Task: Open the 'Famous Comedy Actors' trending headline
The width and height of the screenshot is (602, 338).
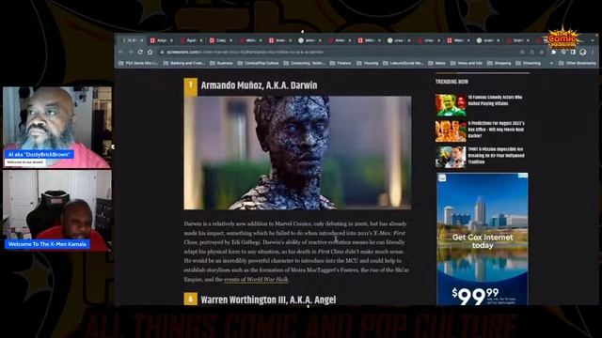Action: tap(496, 100)
